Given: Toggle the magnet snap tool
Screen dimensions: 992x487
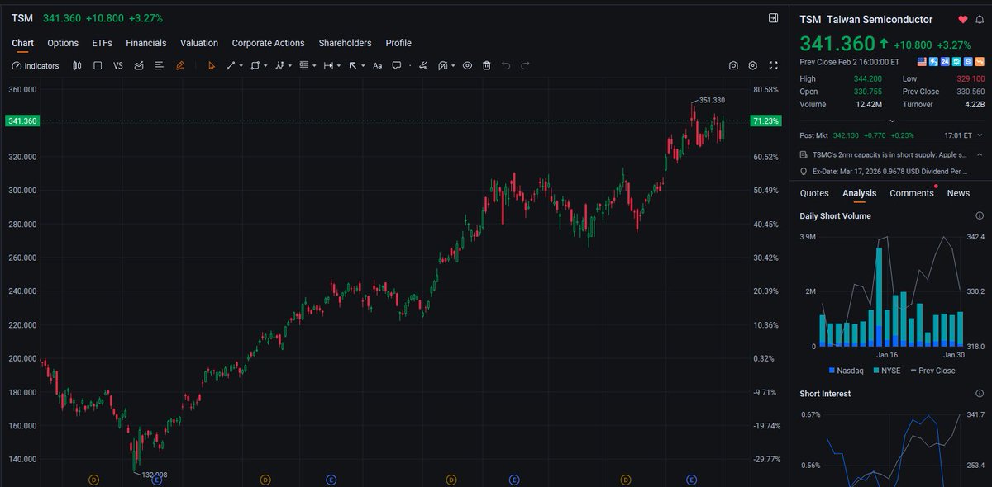Looking at the screenshot, I should [442, 65].
